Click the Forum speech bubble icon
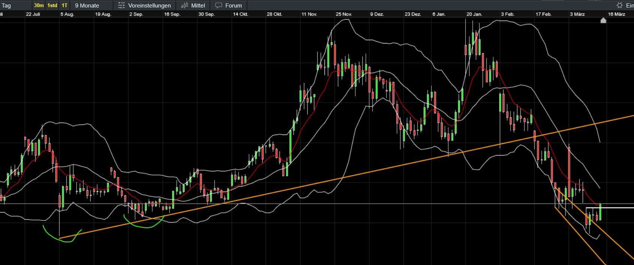 click(219, 6)
